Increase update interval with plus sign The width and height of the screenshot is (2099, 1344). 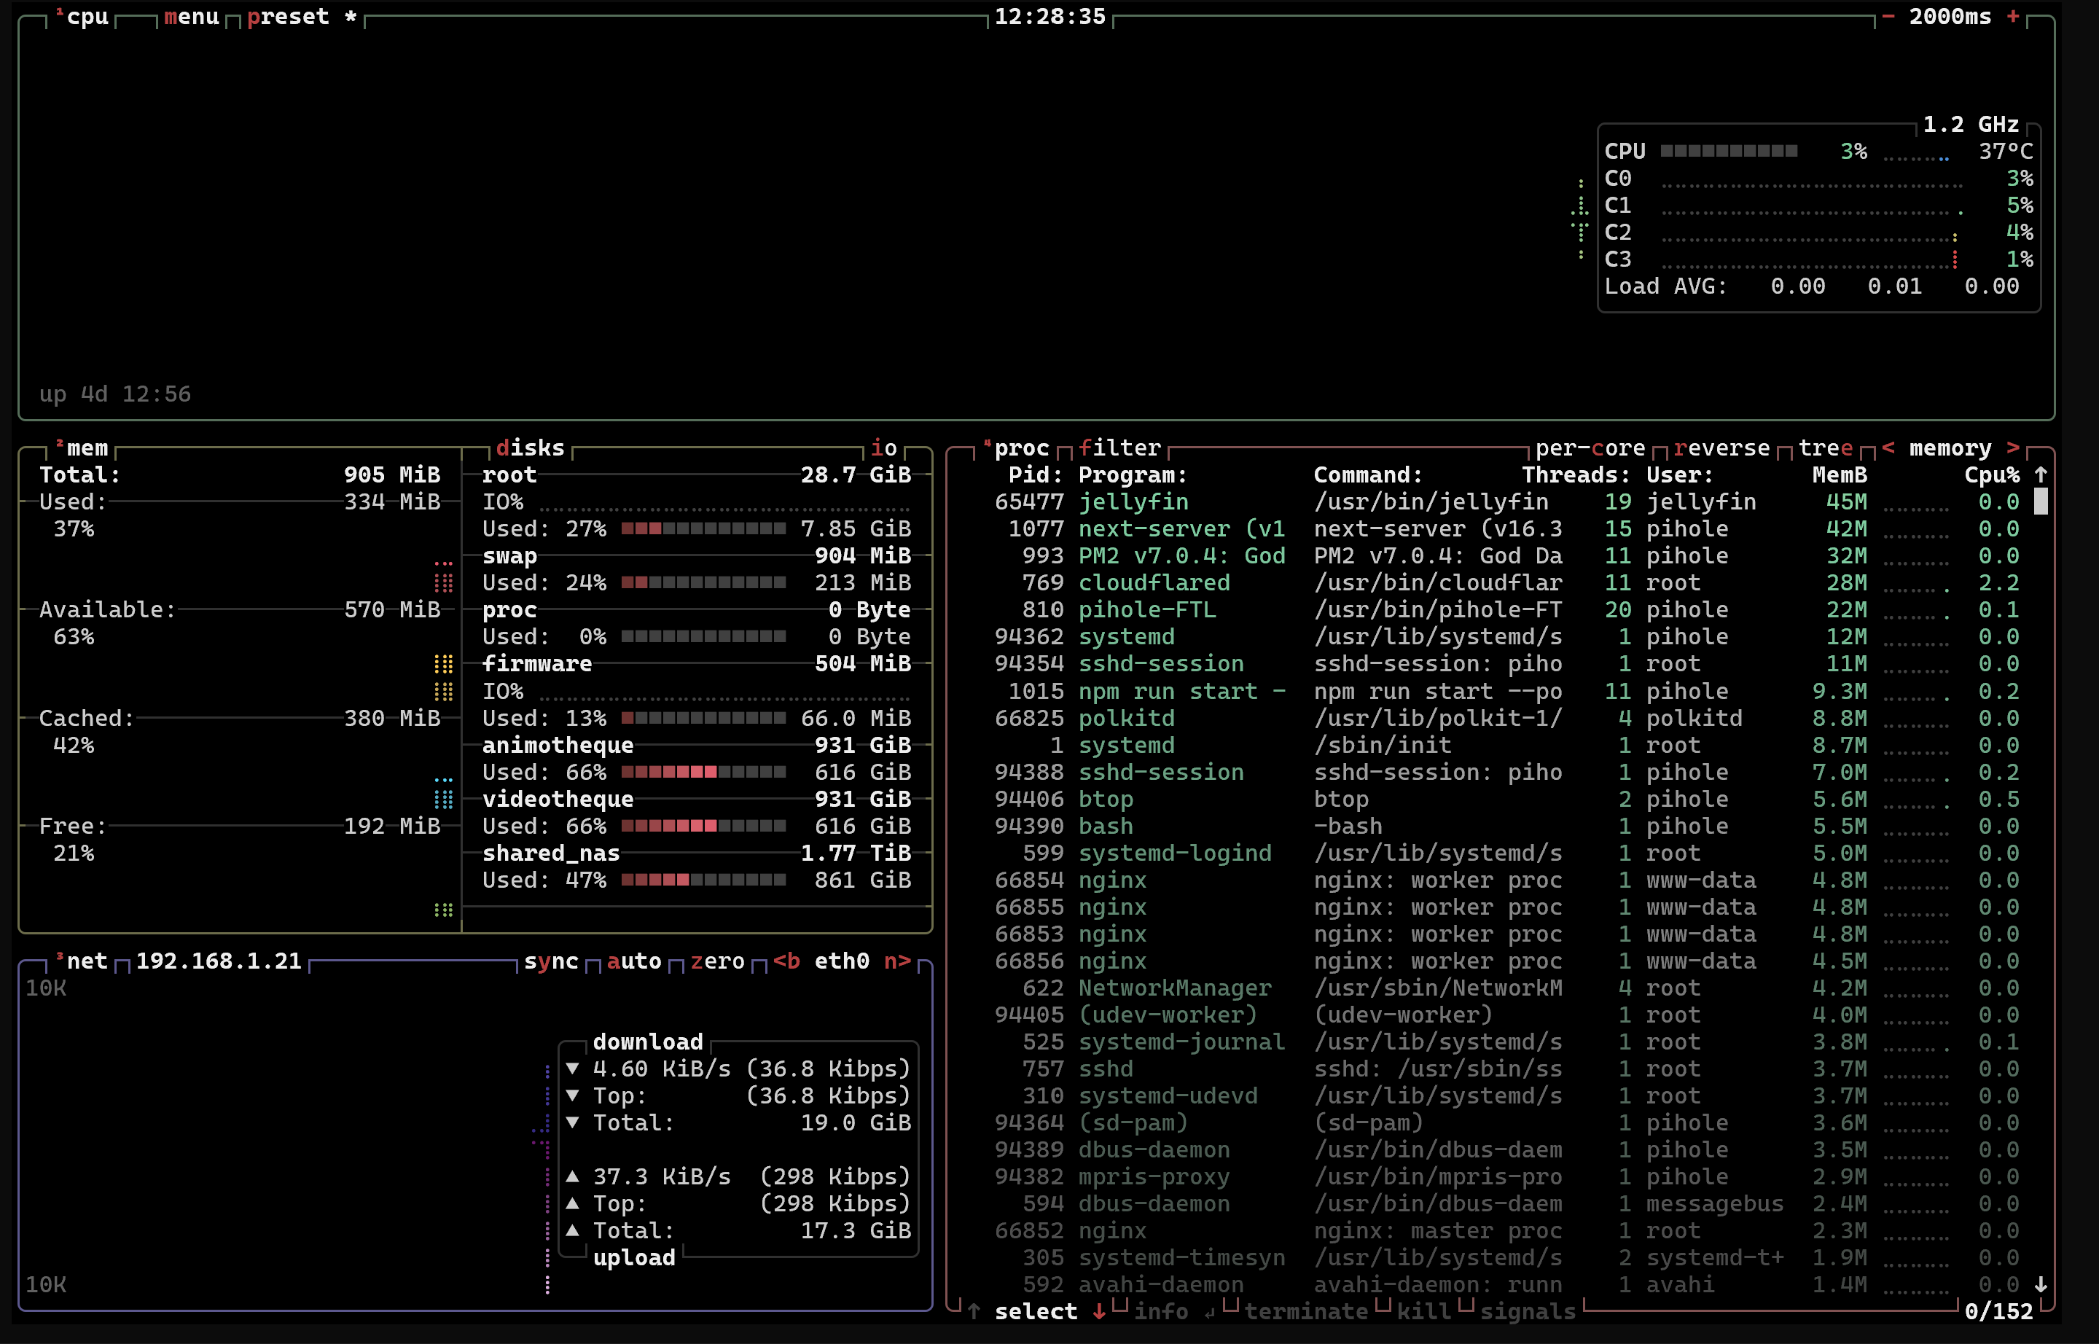click(2014, 17)
